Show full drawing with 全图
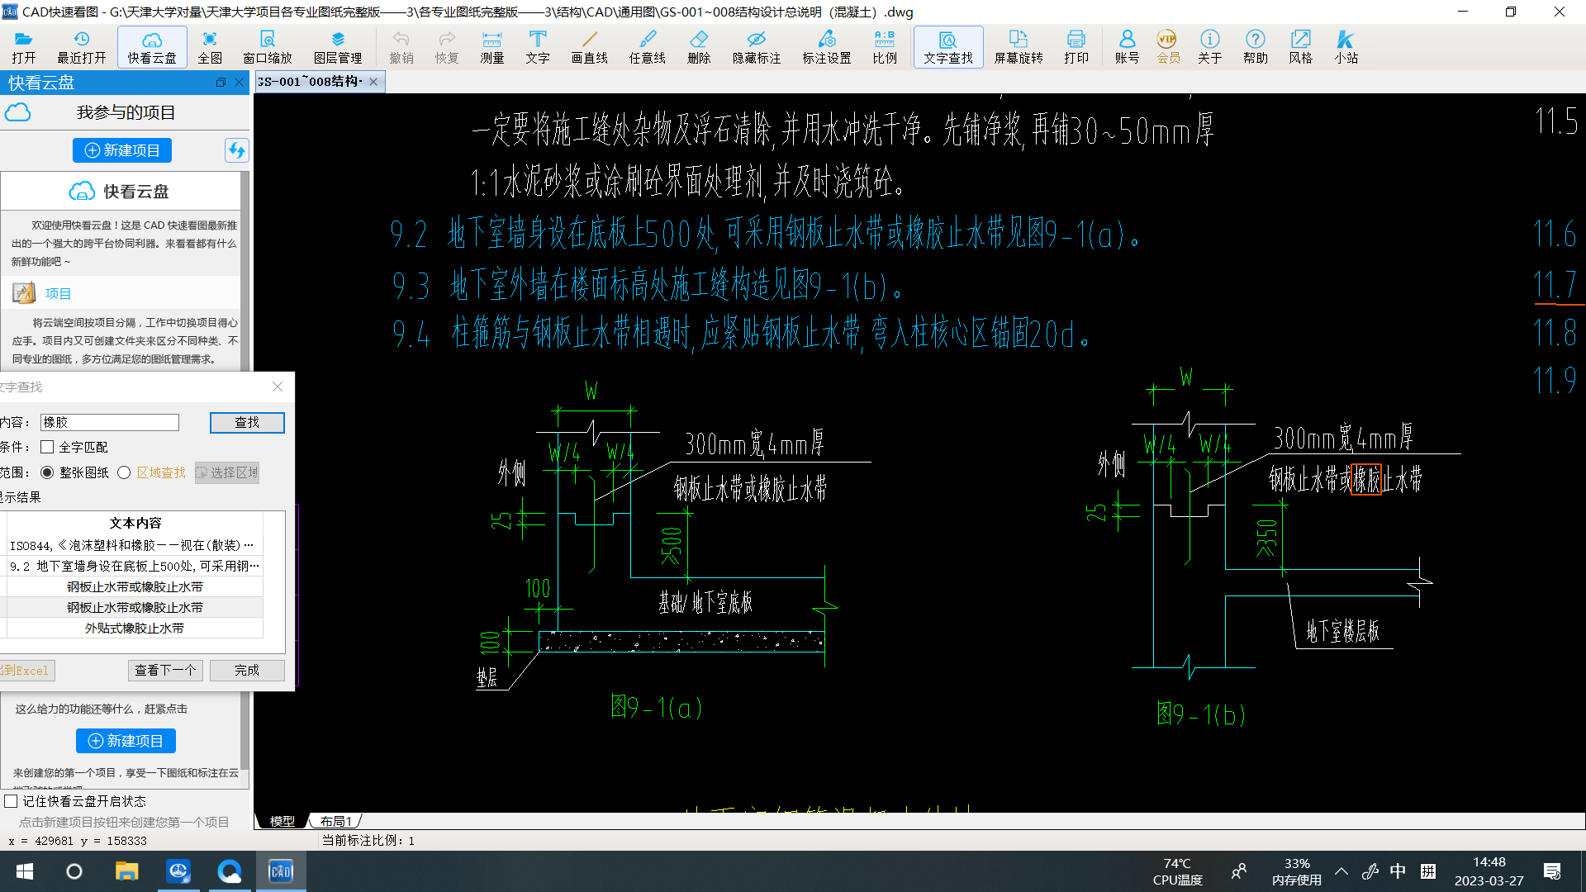This screenshot has height=892, width=1586. point(210,47)
